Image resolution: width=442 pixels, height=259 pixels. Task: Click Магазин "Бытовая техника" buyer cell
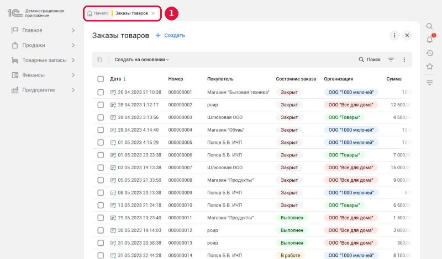[238, 92]
